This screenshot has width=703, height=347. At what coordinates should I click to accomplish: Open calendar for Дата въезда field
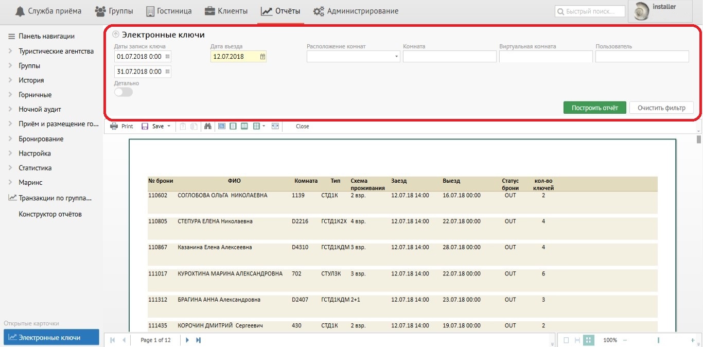(262, 57)
